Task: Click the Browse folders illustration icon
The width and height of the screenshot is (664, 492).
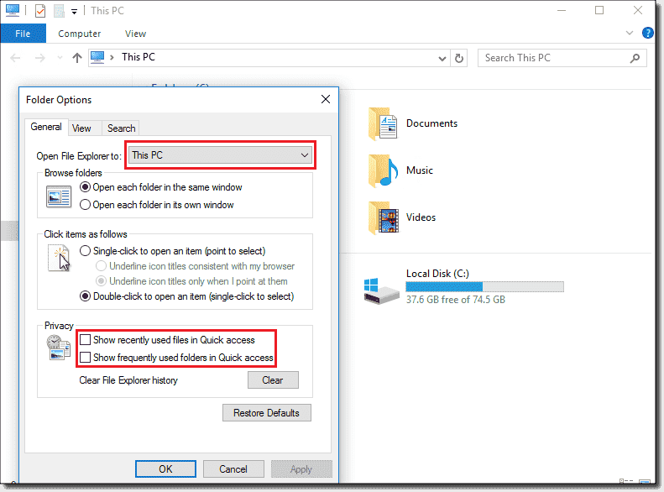Action: pyautogui.click(x=59, y=197)
